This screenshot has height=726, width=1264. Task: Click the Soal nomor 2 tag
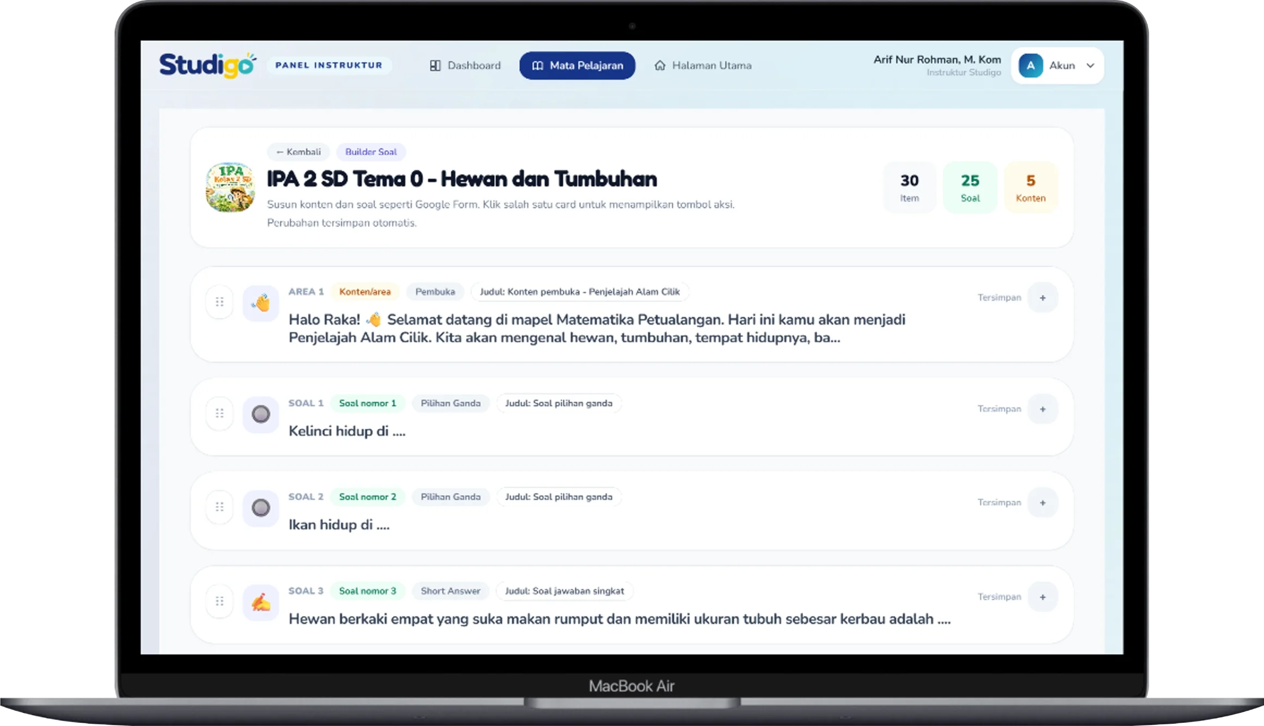coord(367,497)
